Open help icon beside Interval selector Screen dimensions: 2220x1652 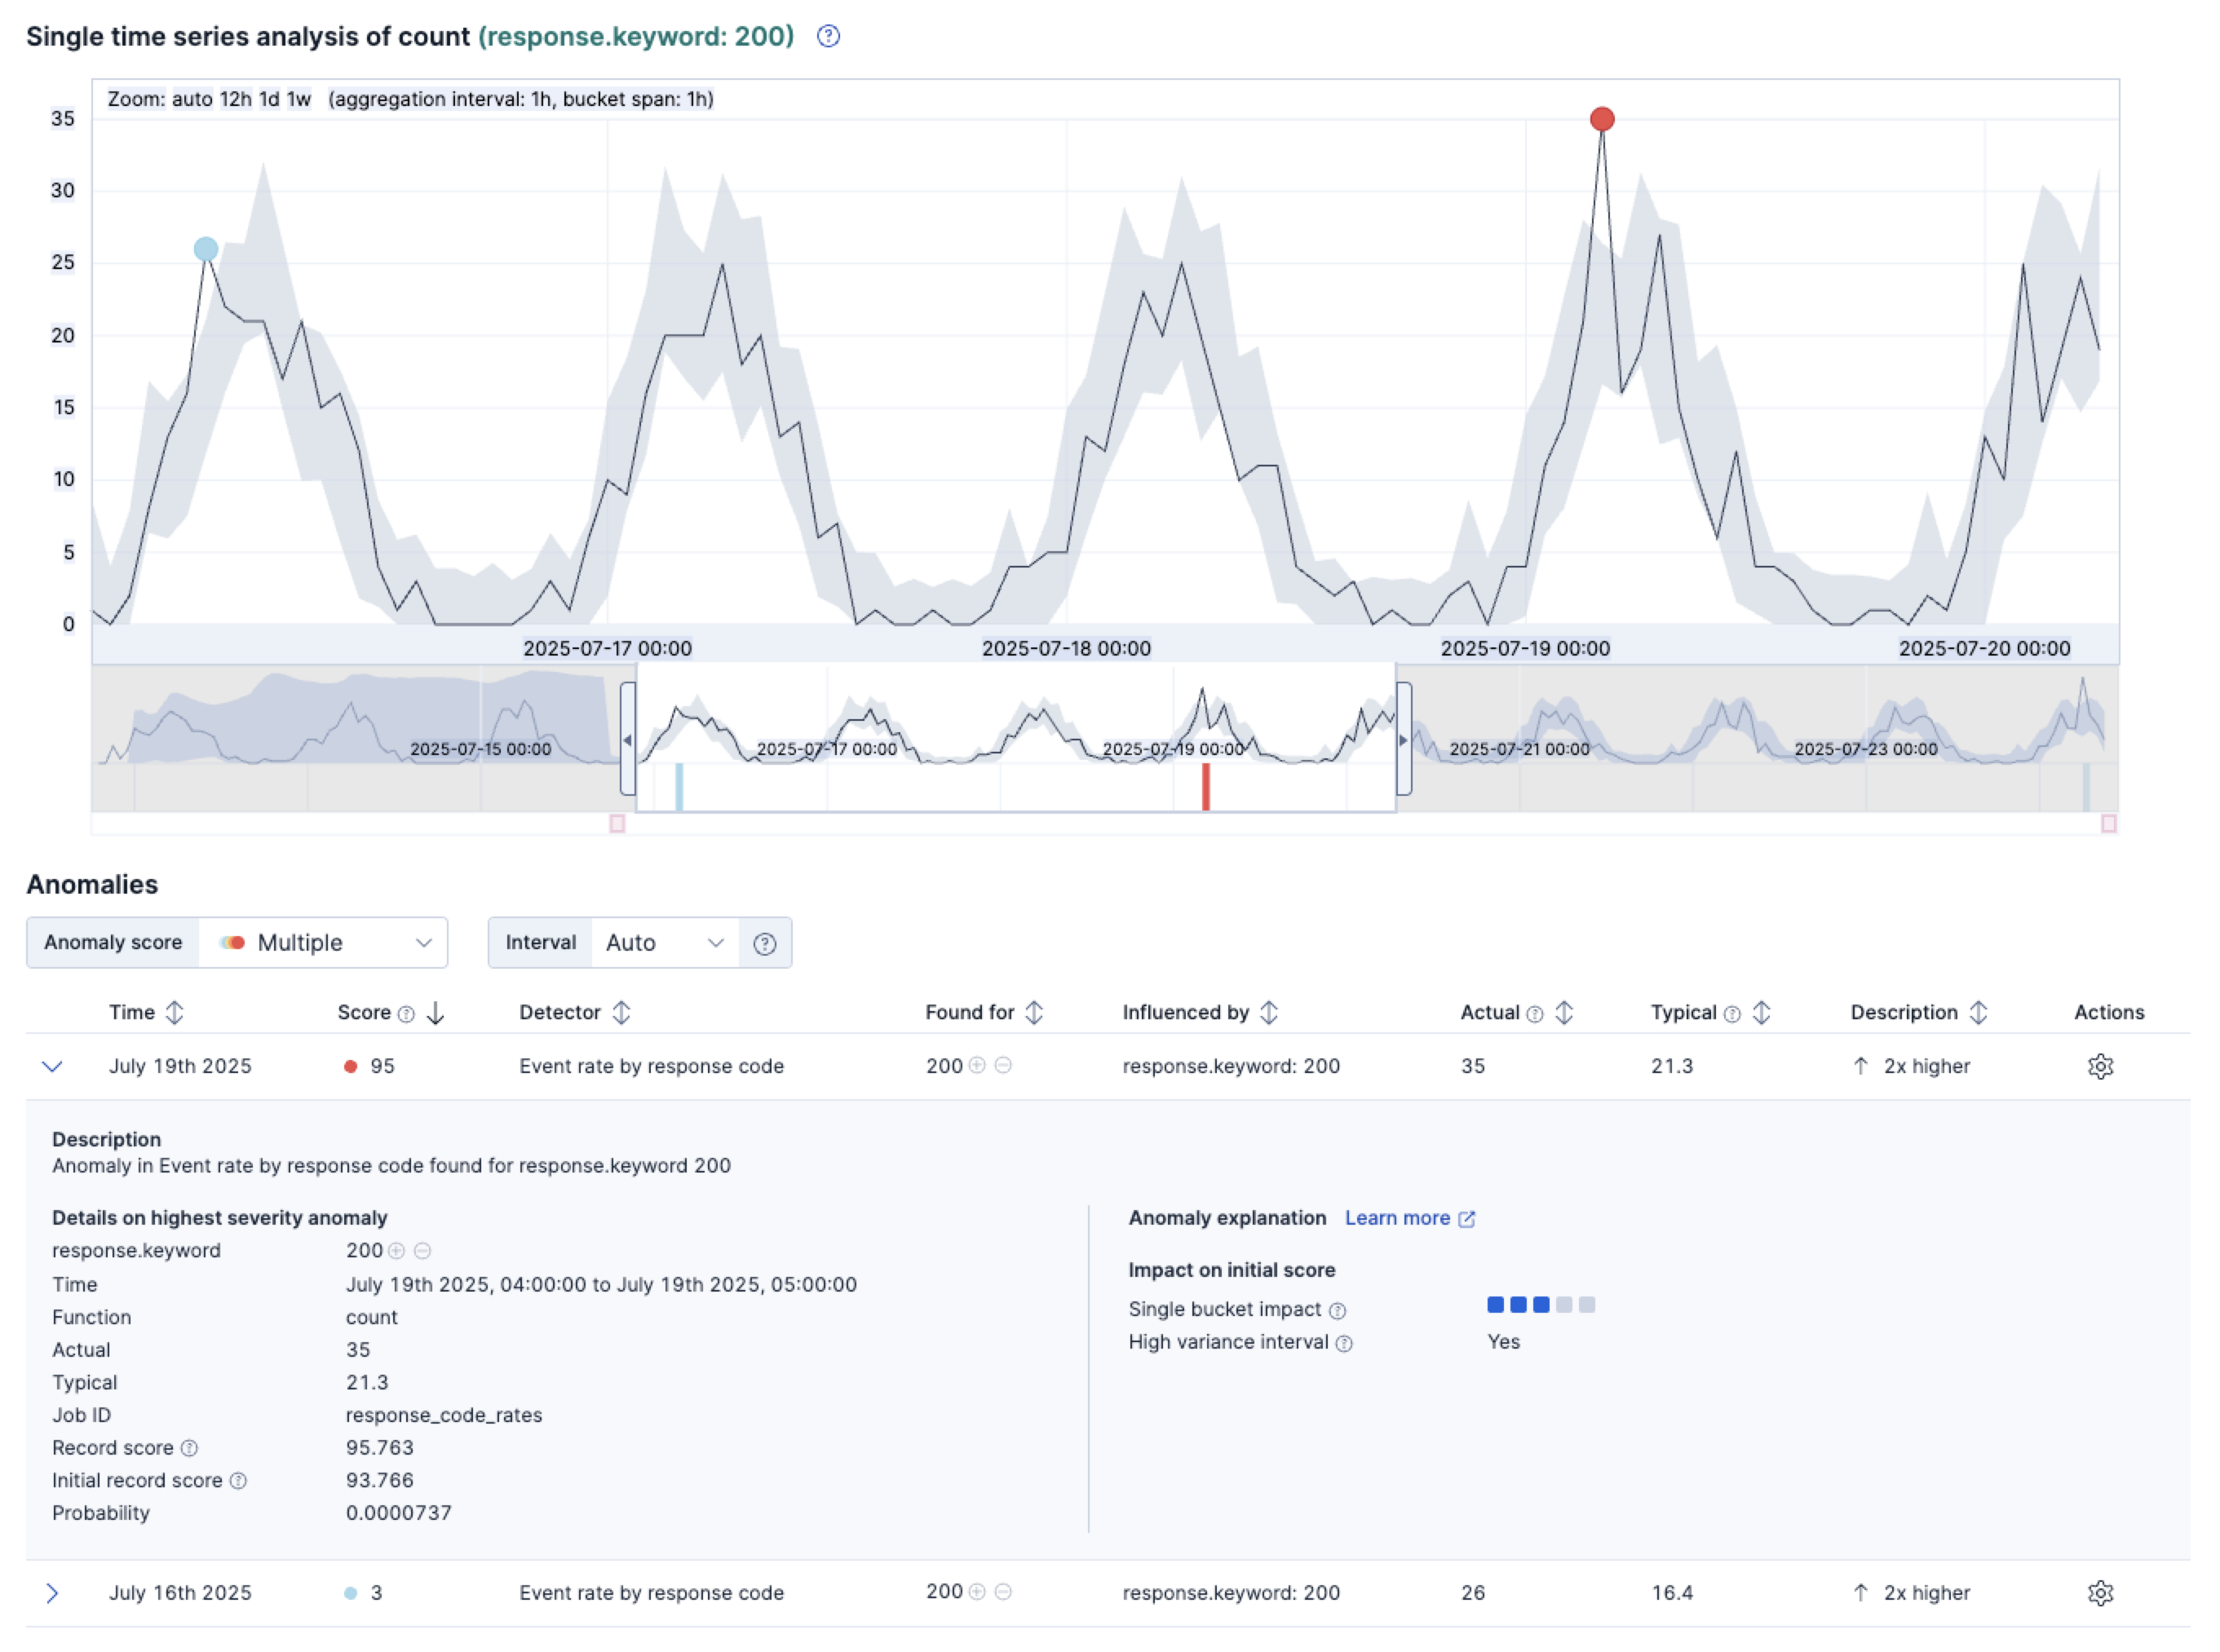[765, 943]
